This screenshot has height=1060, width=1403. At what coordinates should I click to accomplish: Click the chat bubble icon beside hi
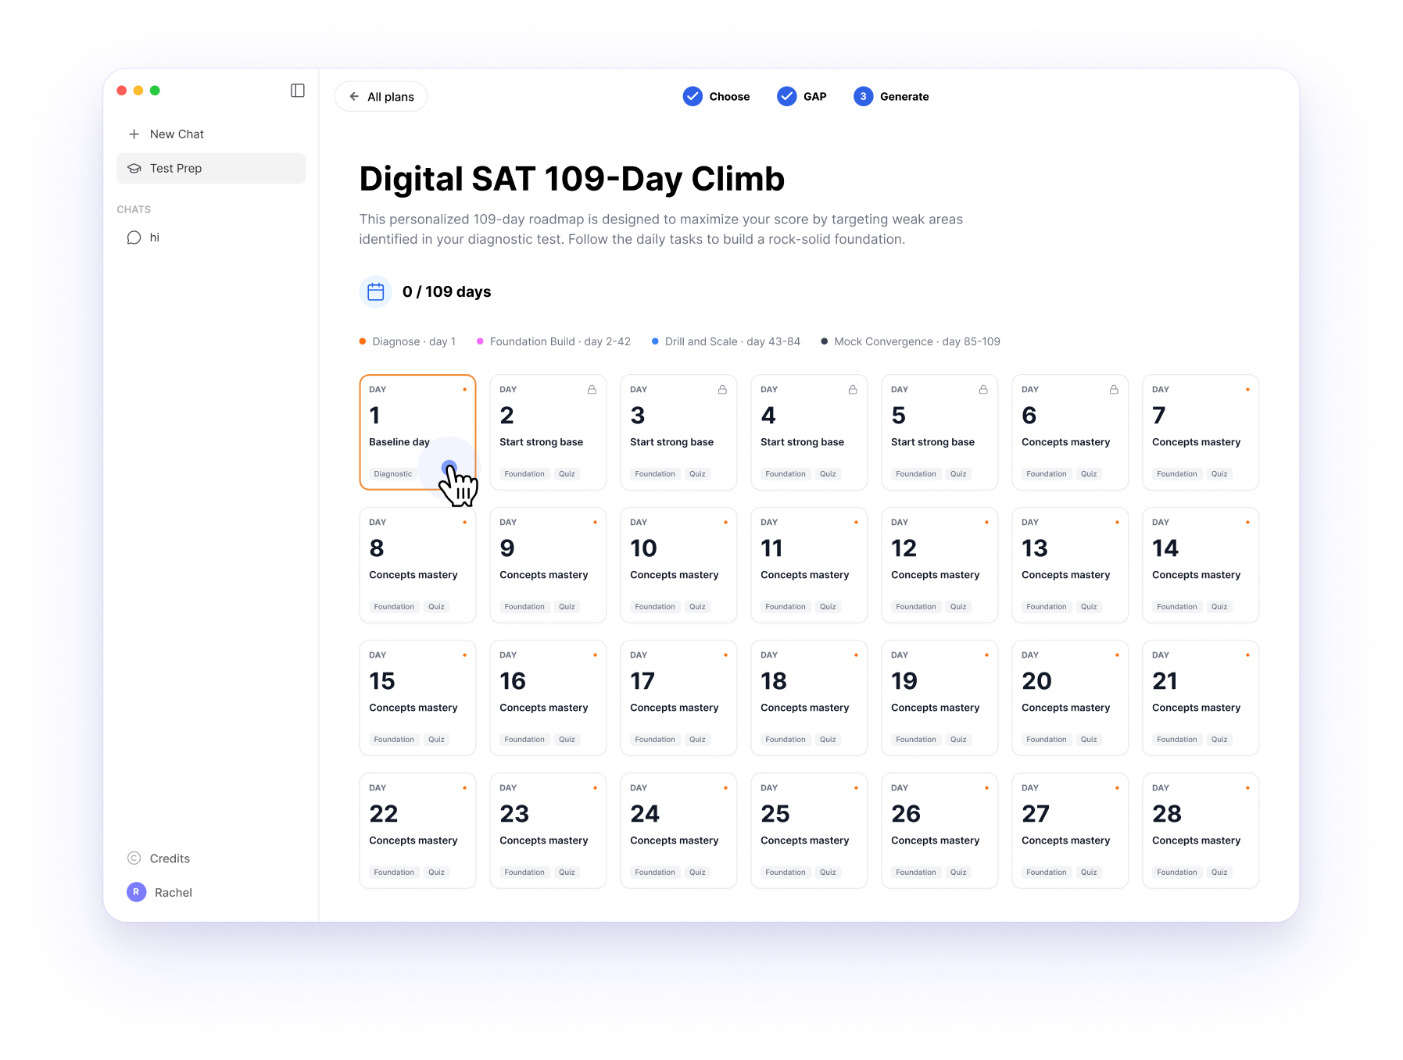[134, 237]
